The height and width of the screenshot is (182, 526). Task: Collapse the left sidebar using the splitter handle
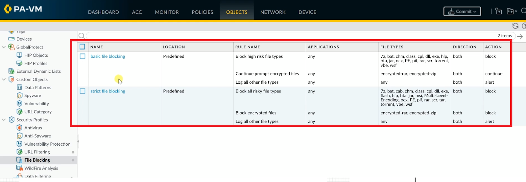pos(78,141)
